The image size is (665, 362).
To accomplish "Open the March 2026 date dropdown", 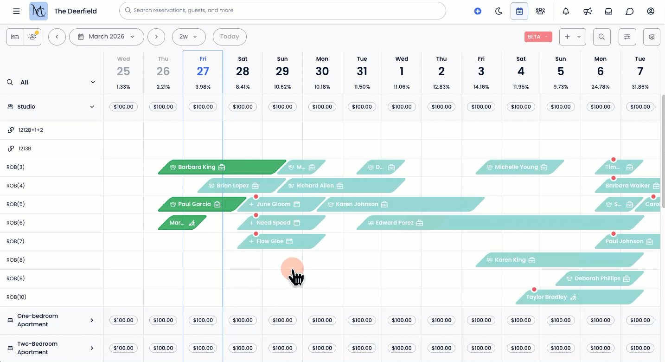I will (106, 37).
